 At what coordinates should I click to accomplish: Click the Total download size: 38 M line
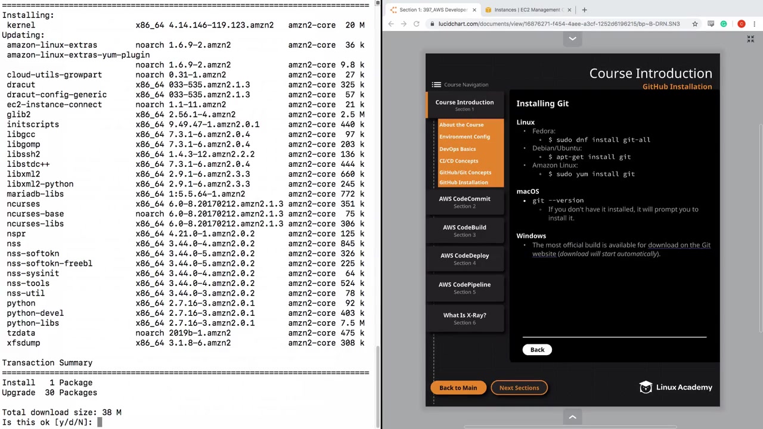pos(61,412)
